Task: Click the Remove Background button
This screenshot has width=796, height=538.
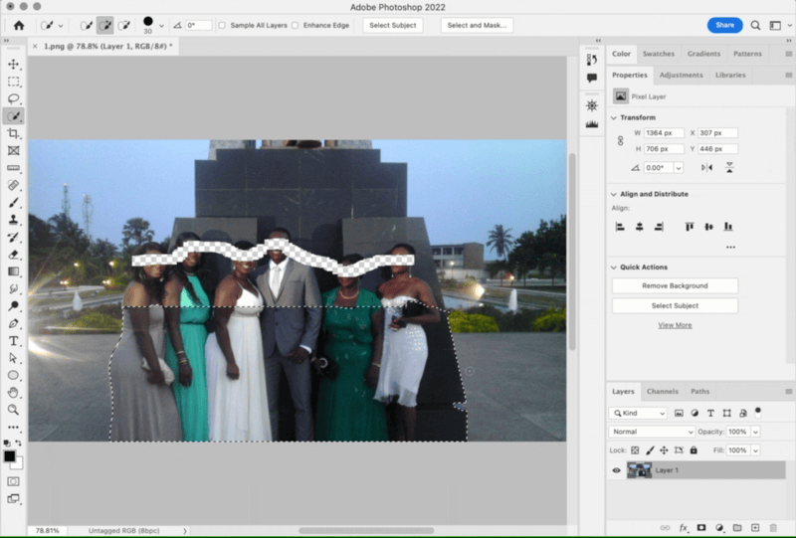Action: pyautogui.click(x=675, y=285)
